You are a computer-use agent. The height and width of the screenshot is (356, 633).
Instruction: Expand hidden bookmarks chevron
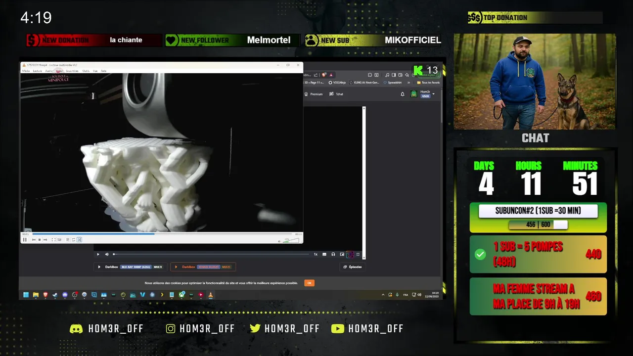408,83
